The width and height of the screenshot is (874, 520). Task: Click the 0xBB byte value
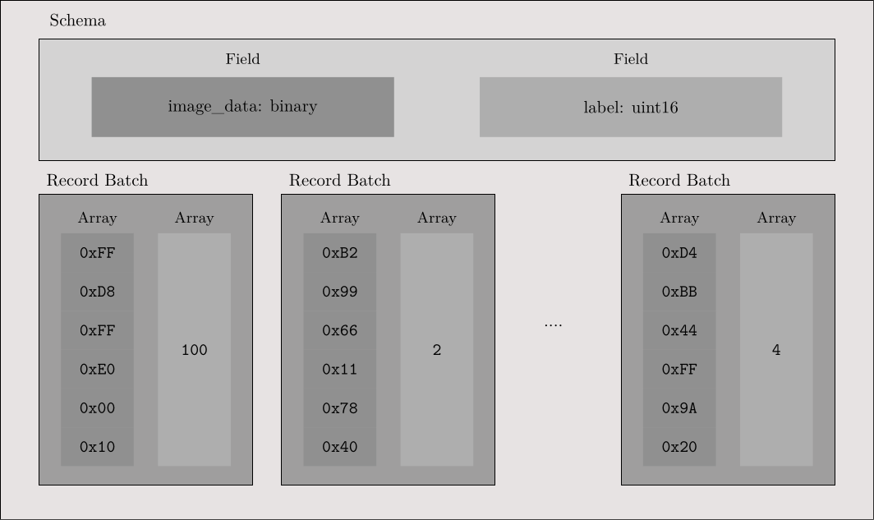(678, 292)
